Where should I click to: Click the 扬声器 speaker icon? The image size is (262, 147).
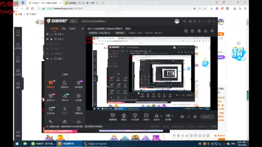pyautogui.click(x=168, y=116)
